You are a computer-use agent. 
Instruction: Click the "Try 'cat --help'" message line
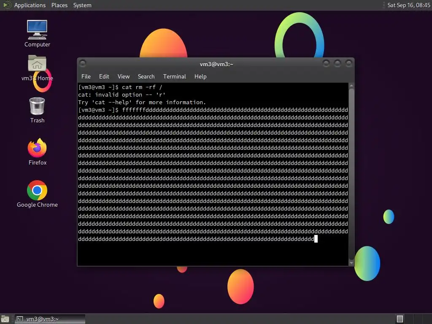pos(142,102)
